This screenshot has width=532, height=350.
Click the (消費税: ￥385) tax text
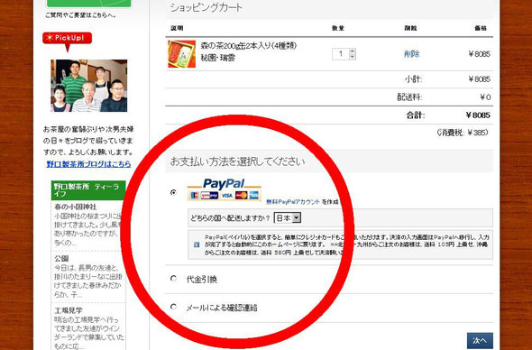click(463, 133)
